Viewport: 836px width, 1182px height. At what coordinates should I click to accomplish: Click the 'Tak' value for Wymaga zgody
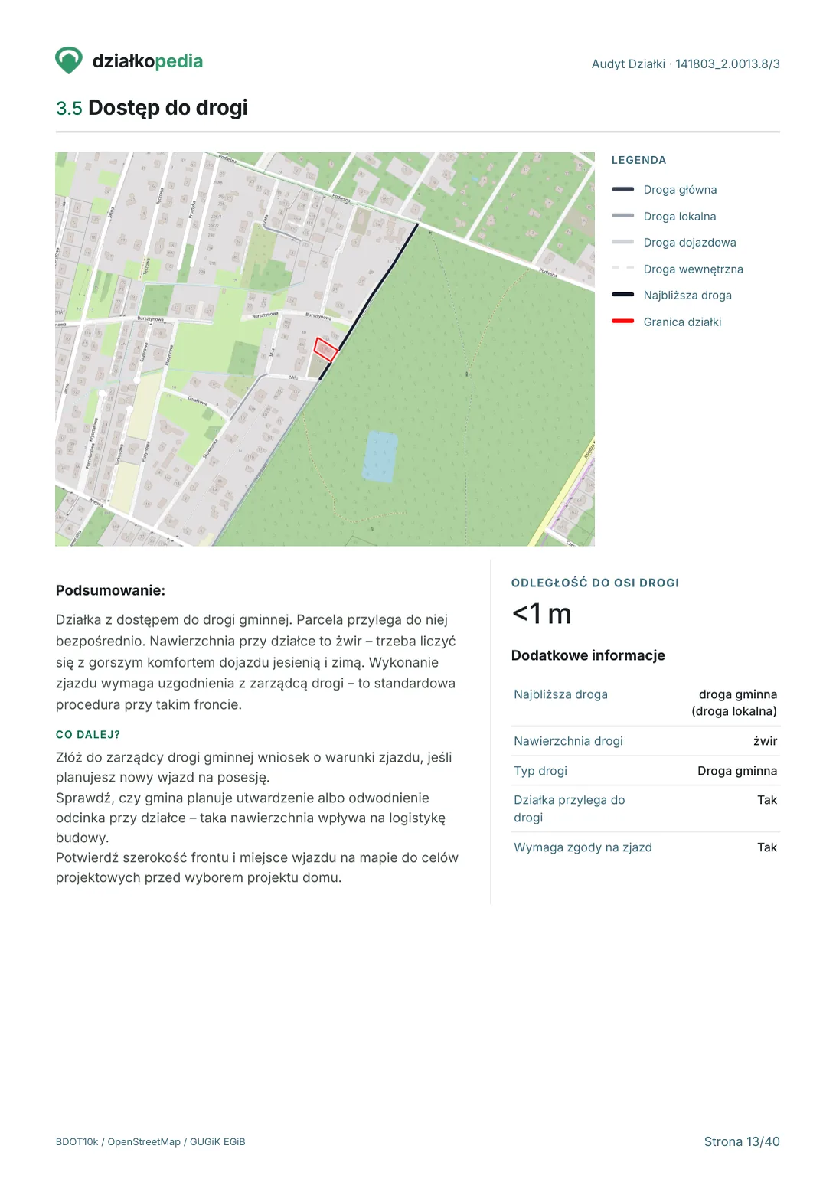pos(767,847)
